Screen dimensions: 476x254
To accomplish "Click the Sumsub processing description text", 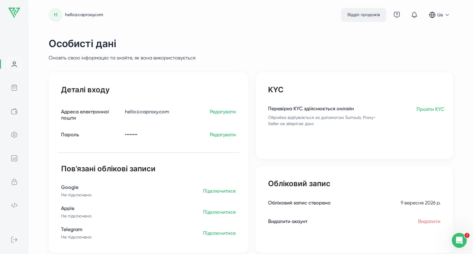I will pos(322,120).
